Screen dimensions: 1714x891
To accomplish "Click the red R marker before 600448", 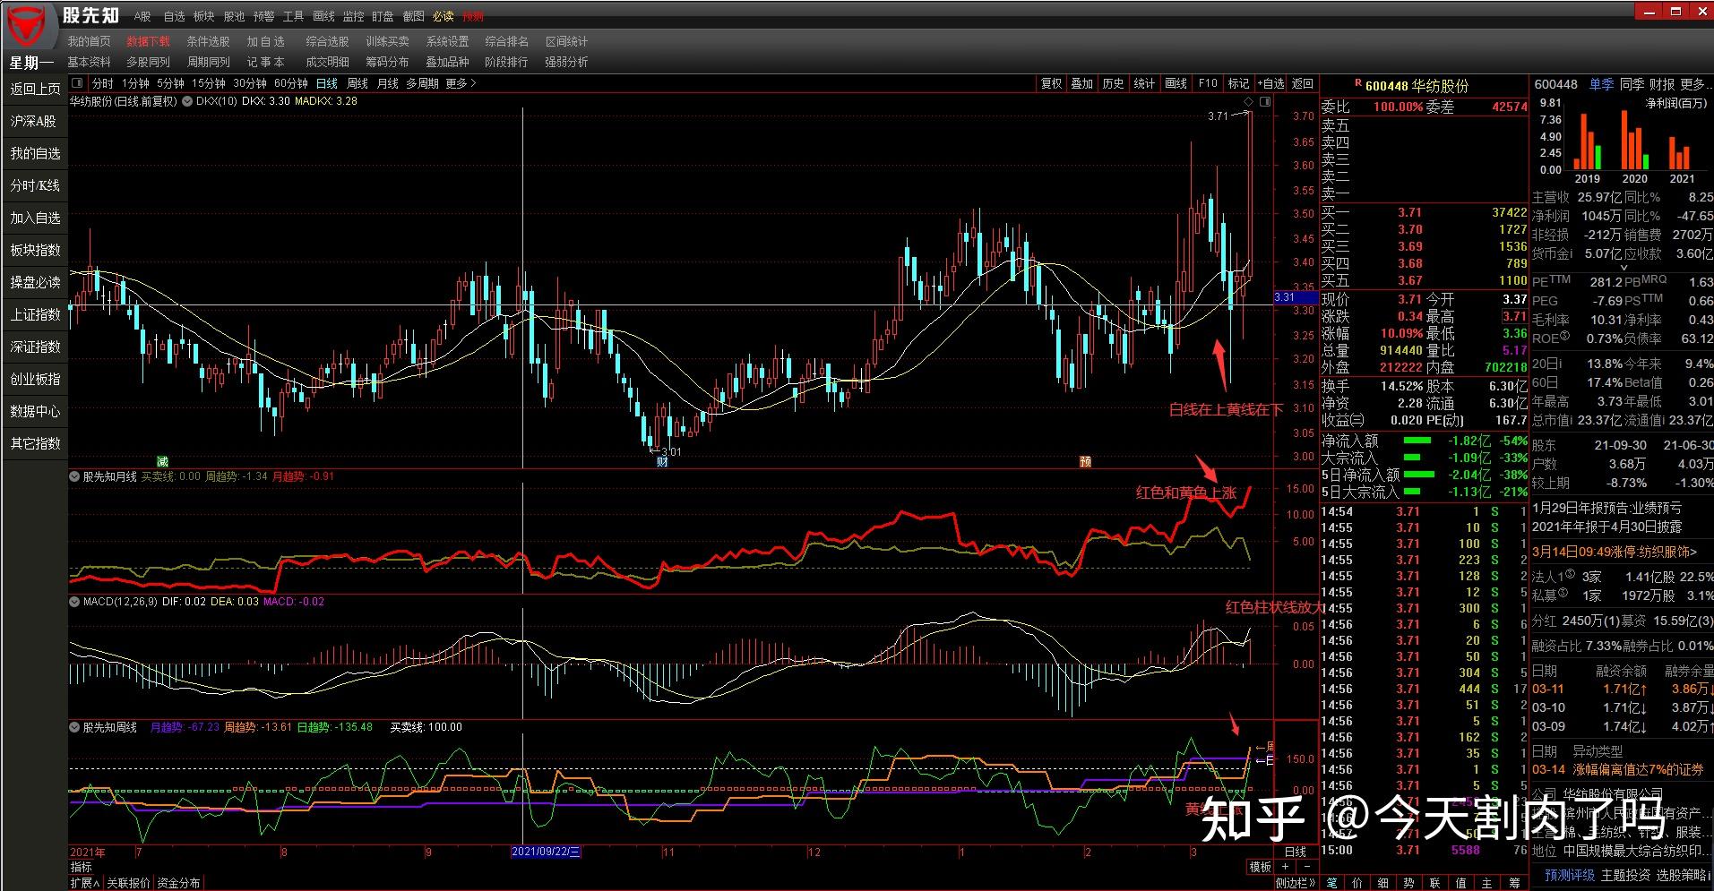I will (x=1358, y=84).
